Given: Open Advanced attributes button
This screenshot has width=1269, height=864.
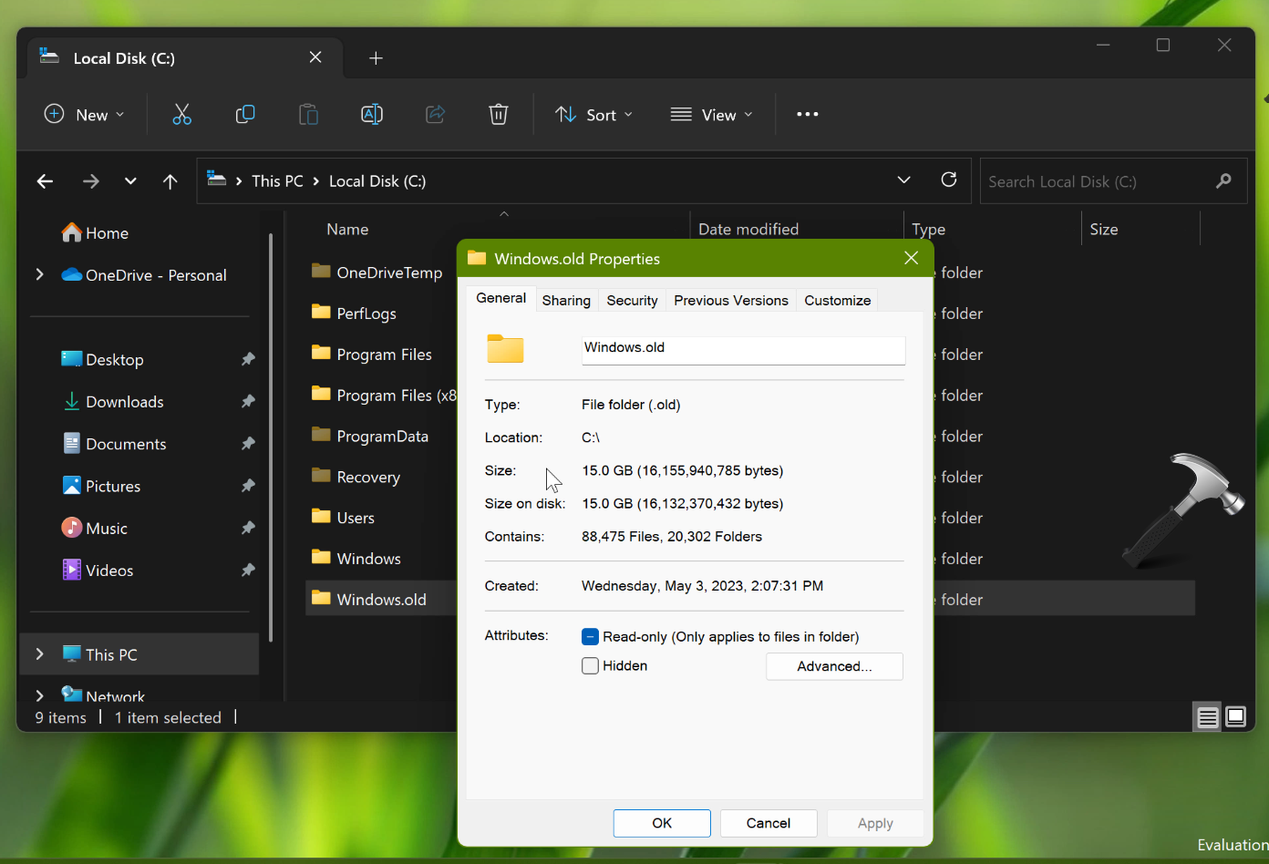Looking at the screenshot, I should (x=834, y=666).
